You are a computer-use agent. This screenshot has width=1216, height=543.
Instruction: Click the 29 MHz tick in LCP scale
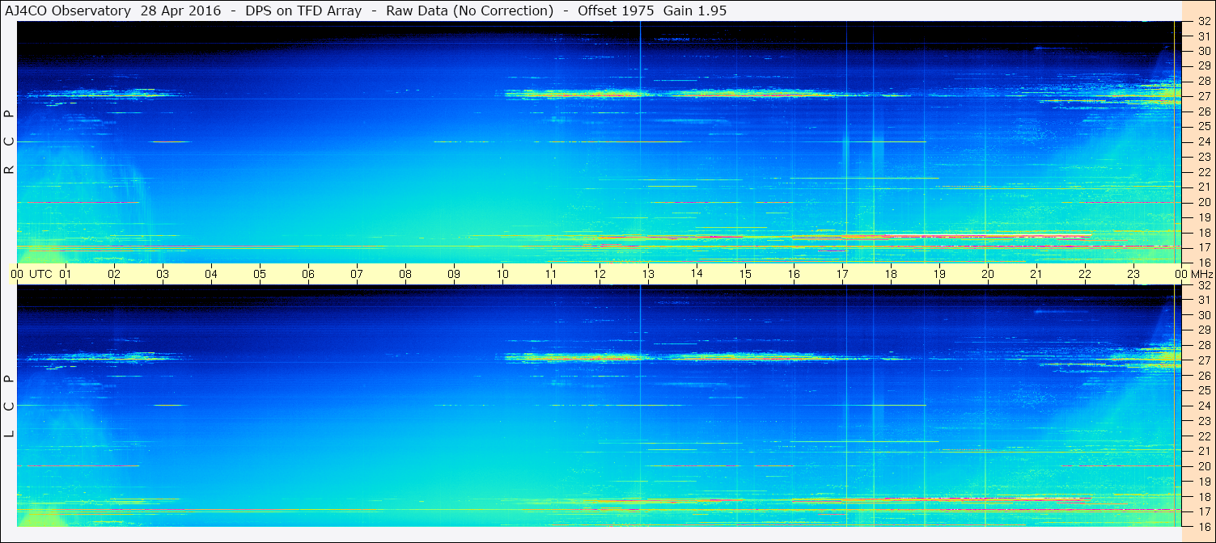coord(1203,330)
